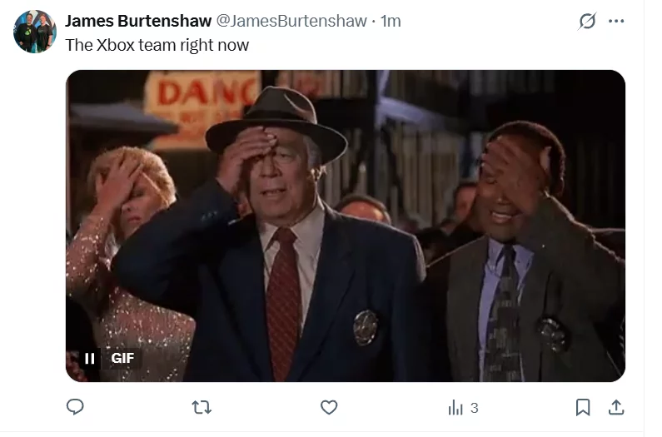The width and height of the screenshot is (662, 437).
Task: Click the Grok explain-post icon
Action: 587,21
